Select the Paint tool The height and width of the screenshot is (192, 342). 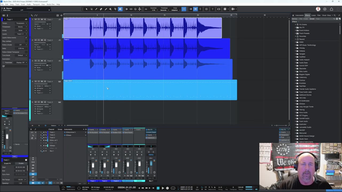tap(106, 9)
